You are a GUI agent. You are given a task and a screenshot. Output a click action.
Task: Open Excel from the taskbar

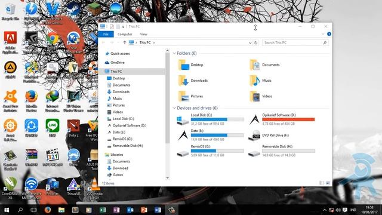103,210
